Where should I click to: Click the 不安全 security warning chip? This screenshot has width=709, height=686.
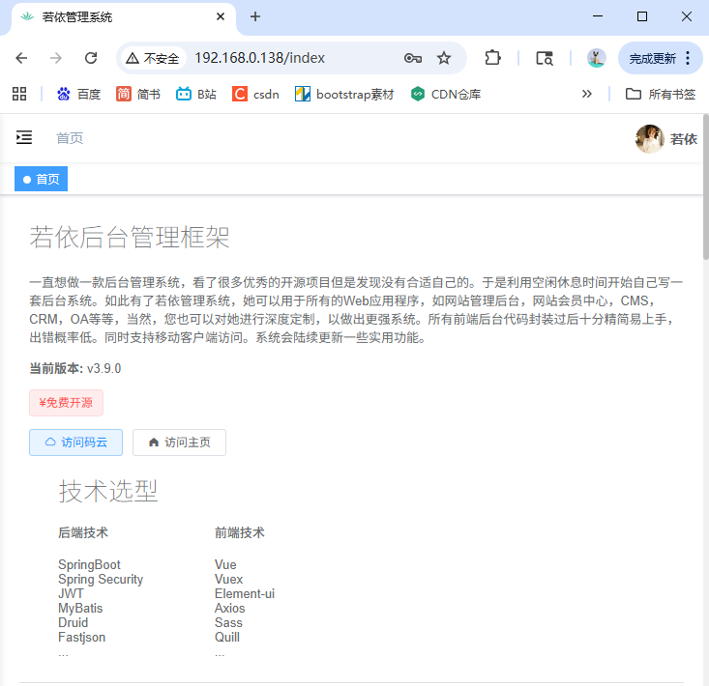pyautogui.click(x=153, y=58)
